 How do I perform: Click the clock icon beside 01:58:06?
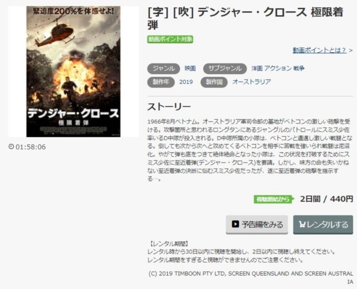(x=11, y=146)
